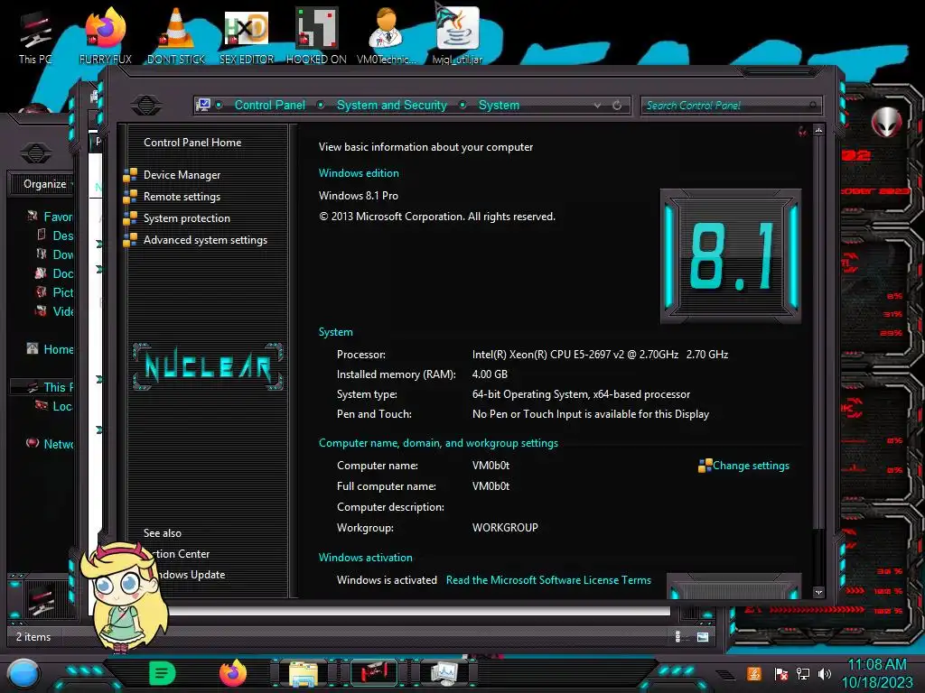Image resolution: width=925 pixels, height=693 pixels.
Task: Click the Change settings shield icon
Action: coord(705,466)
